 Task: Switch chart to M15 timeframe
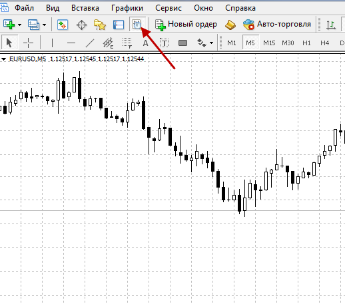(x=269, y=43)
